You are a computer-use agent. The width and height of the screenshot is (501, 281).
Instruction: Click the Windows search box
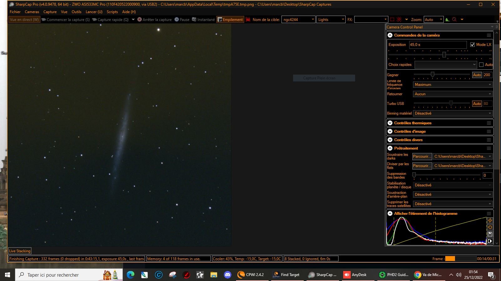[x=69, y=275]
